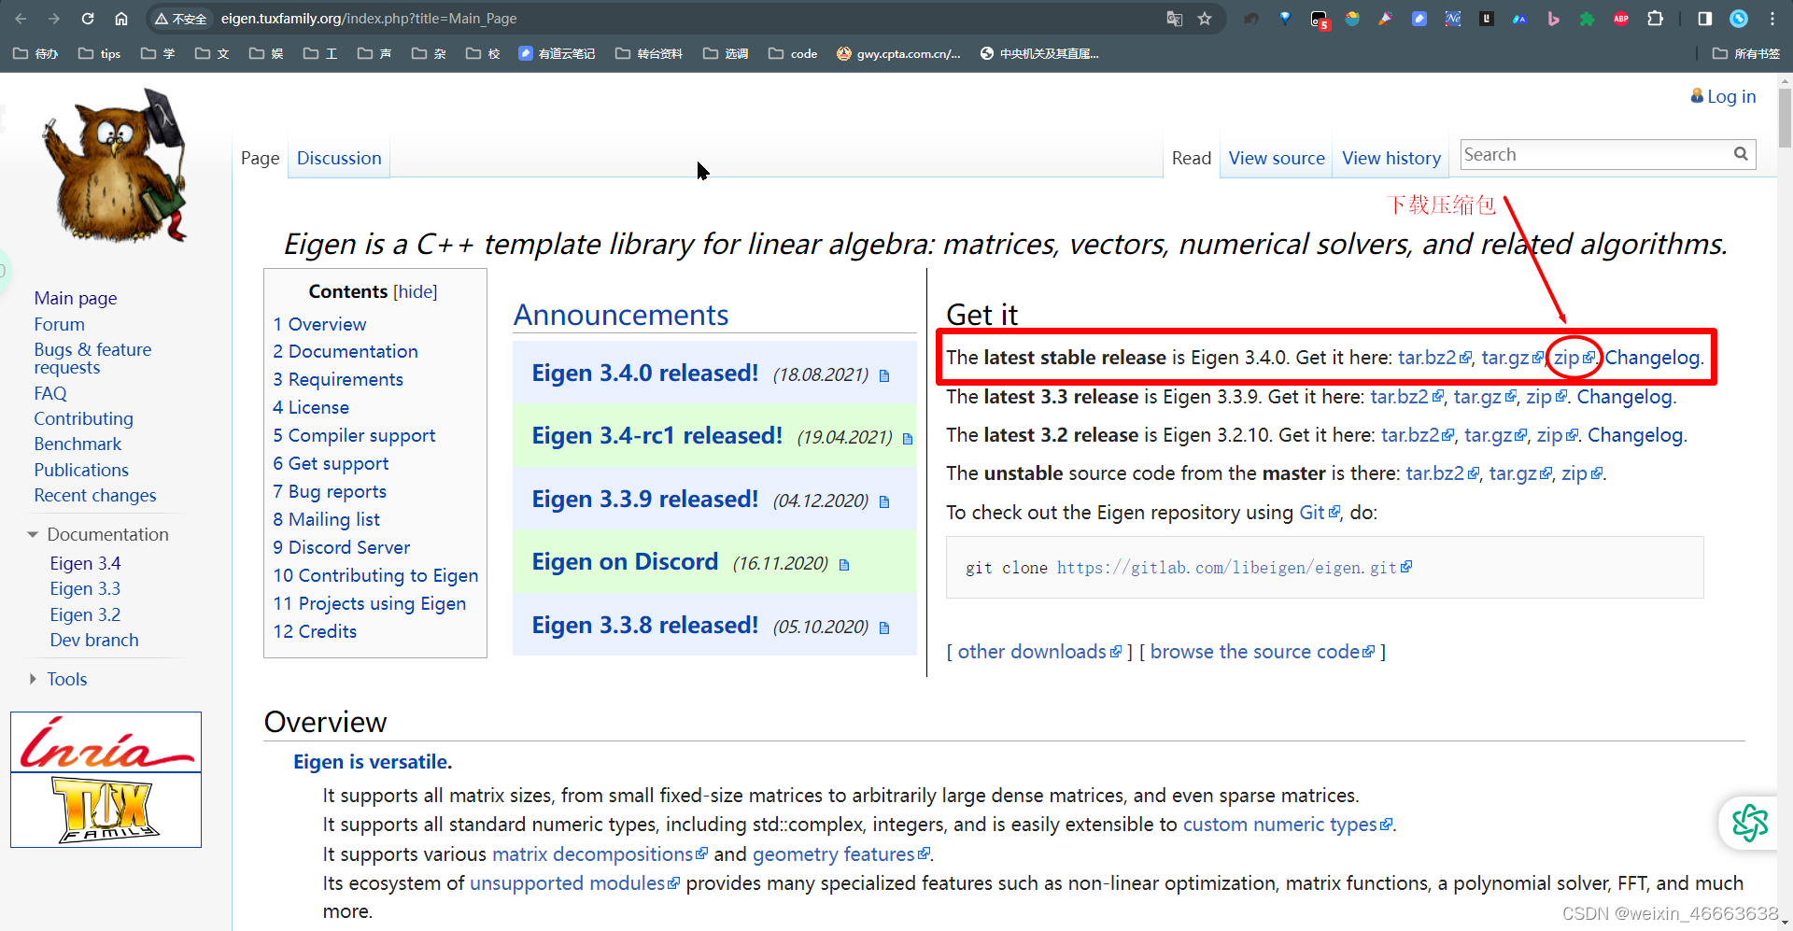Image resolution: width=1793 pixels, height=931 pixels.
Task: Click the green puzzle-piece extension icon
Action: coord(1588,19)
